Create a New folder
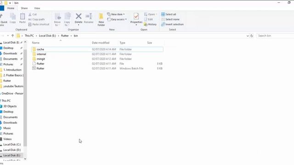The width and height of the screenshot is (294, 165). 101,19
